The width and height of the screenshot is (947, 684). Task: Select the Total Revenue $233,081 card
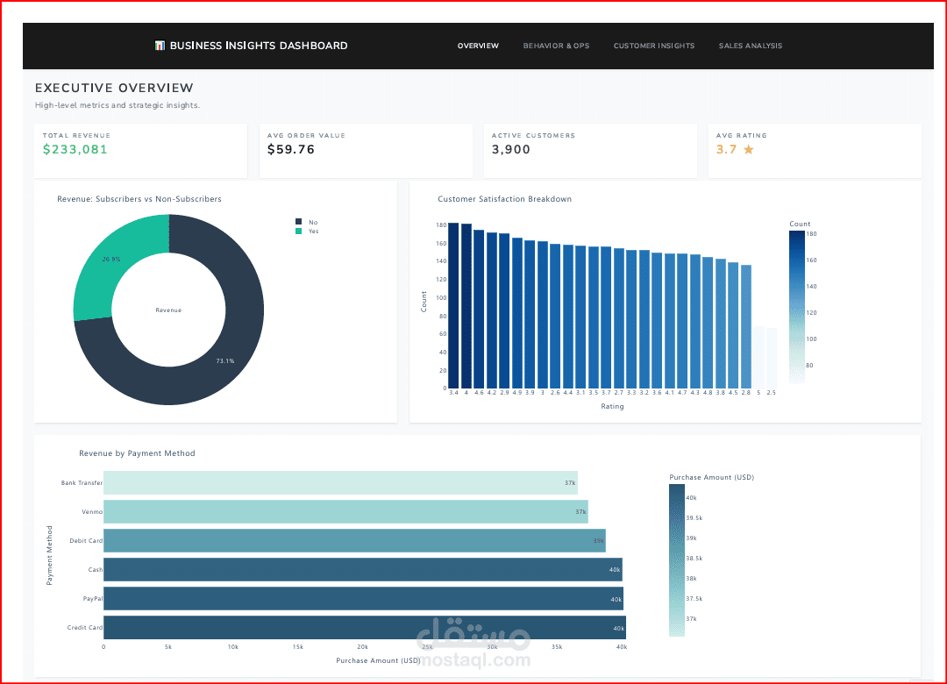(x=140, y=151)
